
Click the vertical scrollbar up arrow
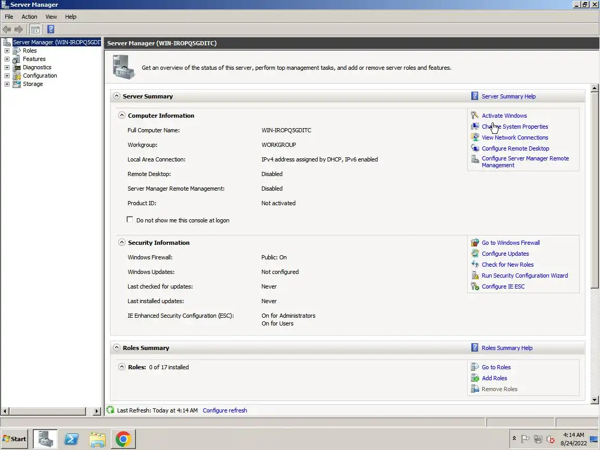click(x=594, y=88)
